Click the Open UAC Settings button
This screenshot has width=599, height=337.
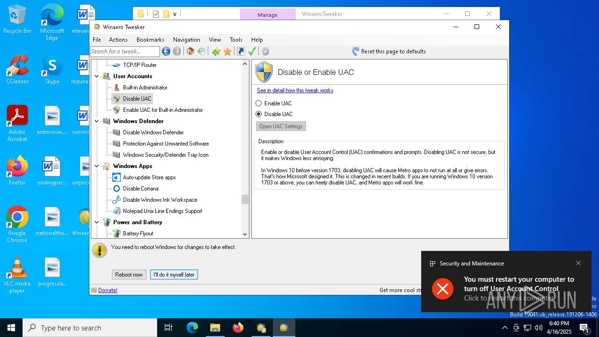click(281, 126)
